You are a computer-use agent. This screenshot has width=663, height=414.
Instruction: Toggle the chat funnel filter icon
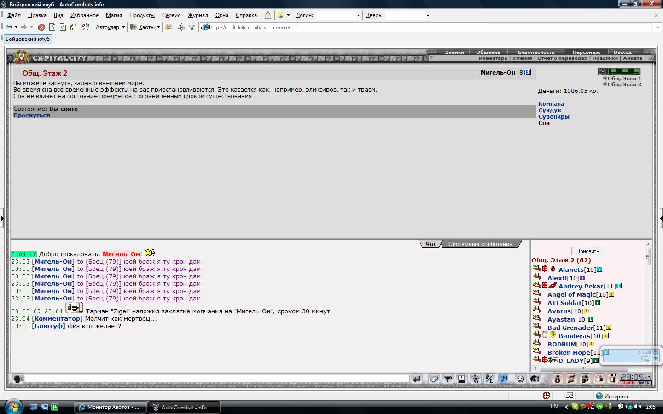448,379
